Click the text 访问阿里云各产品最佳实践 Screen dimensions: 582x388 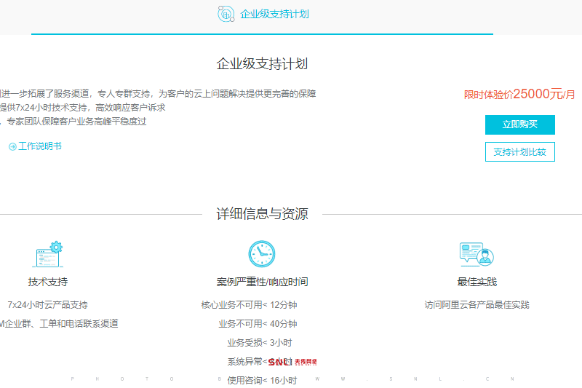[477, 305]
